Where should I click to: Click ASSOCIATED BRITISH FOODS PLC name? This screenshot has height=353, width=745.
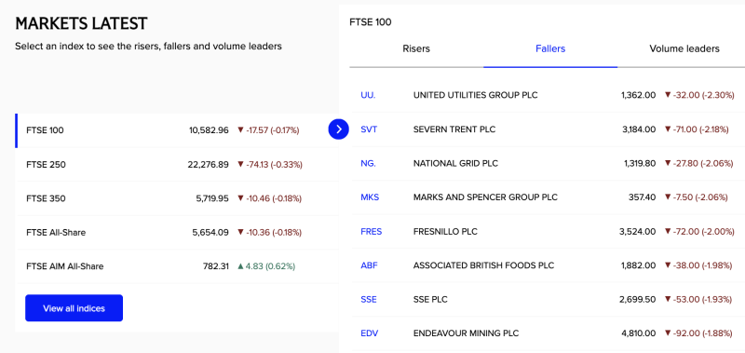[483, 265]
